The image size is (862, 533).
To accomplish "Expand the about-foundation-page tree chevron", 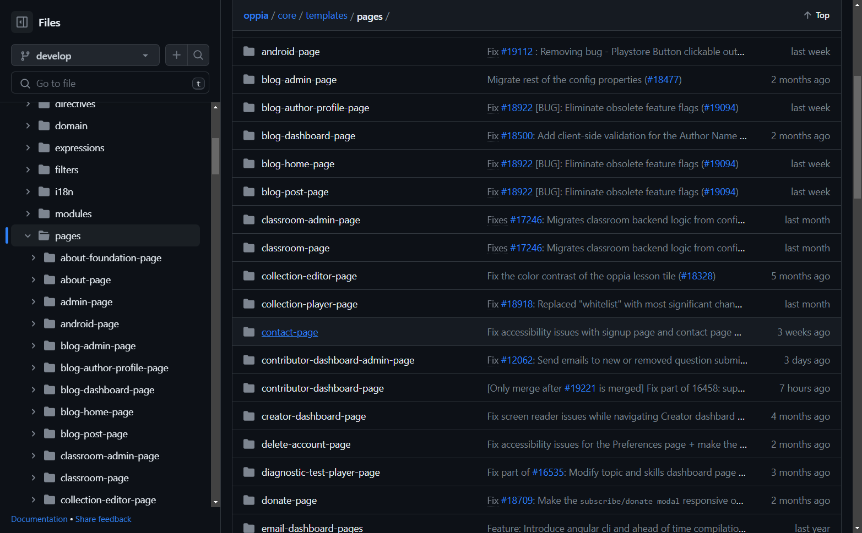I will tap(33, 257).
